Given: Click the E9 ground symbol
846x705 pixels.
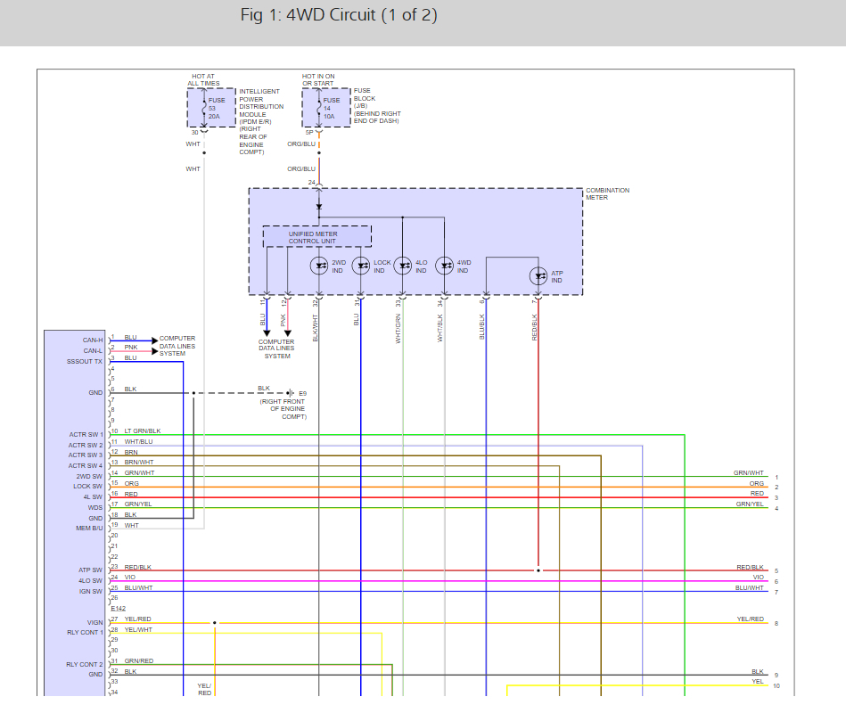Looking at the screenshot, I should coord(292,393).
